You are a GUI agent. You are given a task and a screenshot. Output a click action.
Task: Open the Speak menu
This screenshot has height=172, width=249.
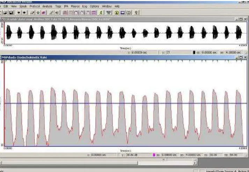23,6
